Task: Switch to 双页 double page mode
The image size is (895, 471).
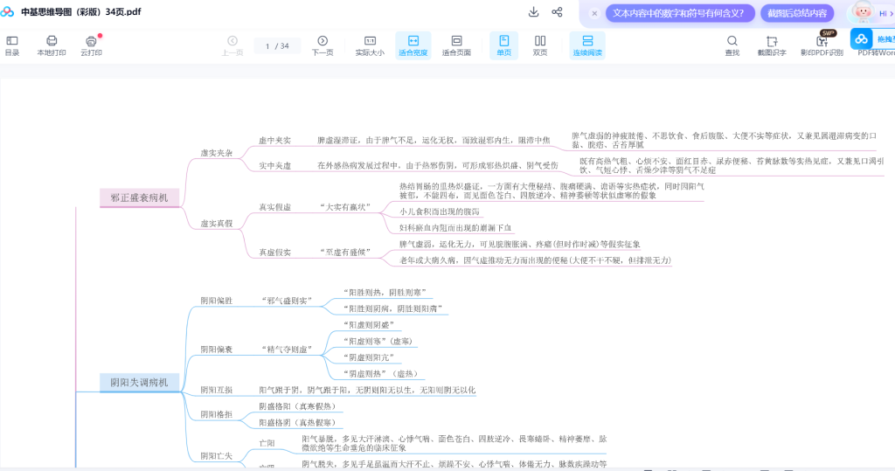Action: point(540,45)
